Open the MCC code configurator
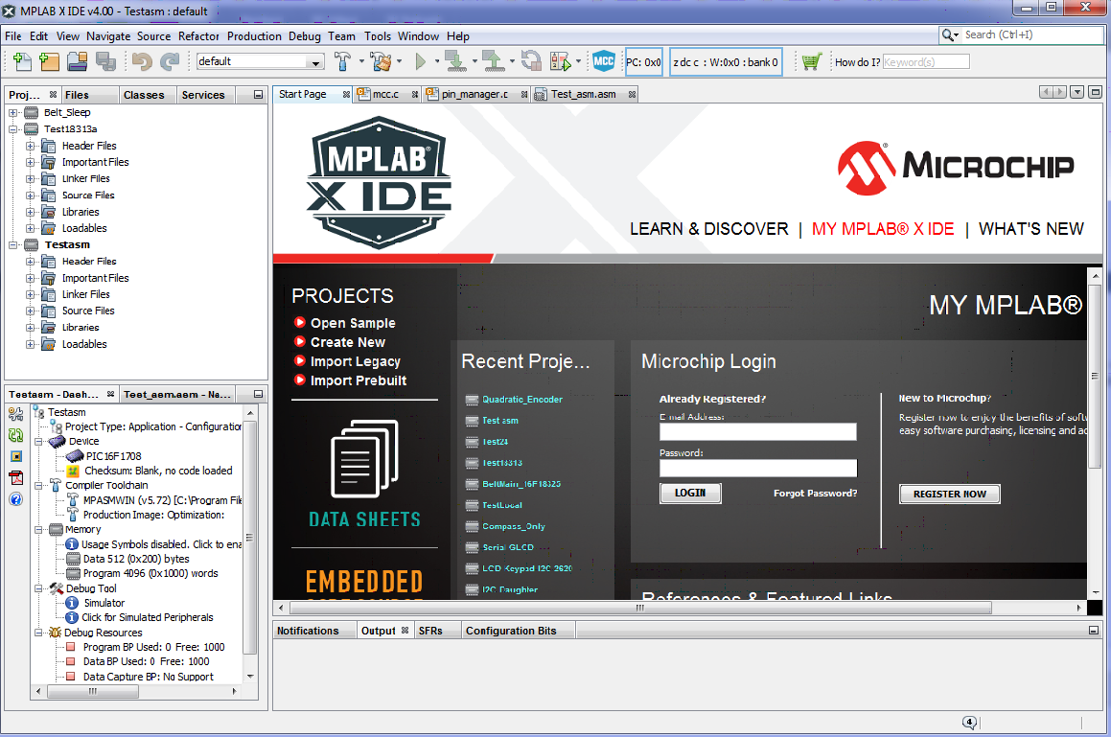 click(x=604, y=61)
